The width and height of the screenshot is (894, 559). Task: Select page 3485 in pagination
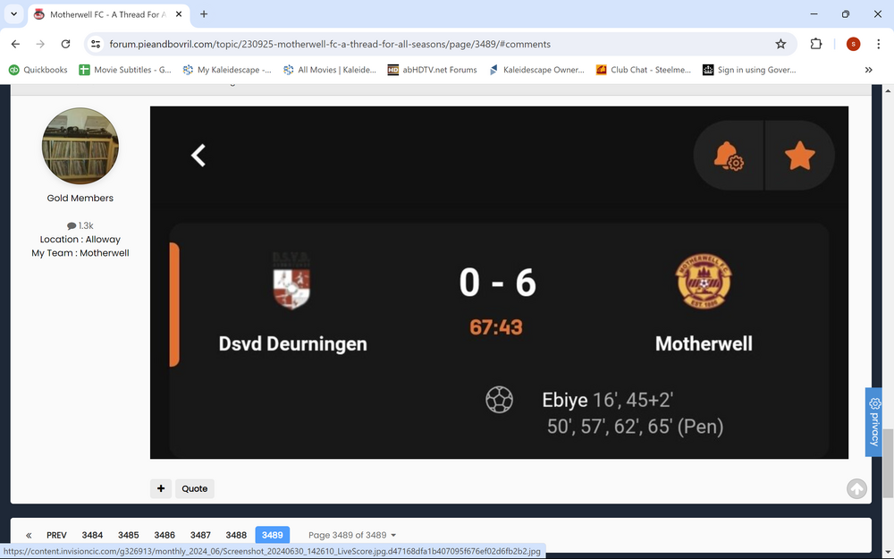128,535
